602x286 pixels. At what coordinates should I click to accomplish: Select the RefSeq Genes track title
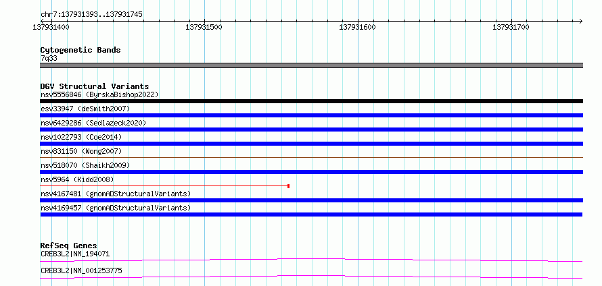(68, 246)
